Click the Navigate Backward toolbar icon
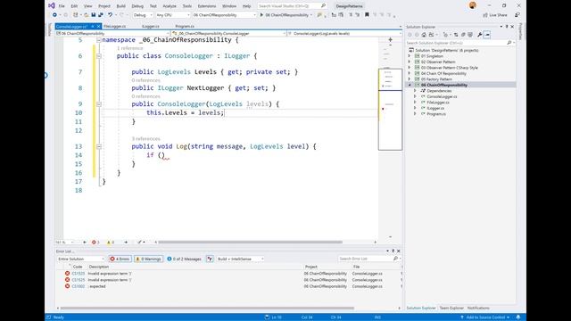Viewport: 571px width, 321px height. pos(54,15)
